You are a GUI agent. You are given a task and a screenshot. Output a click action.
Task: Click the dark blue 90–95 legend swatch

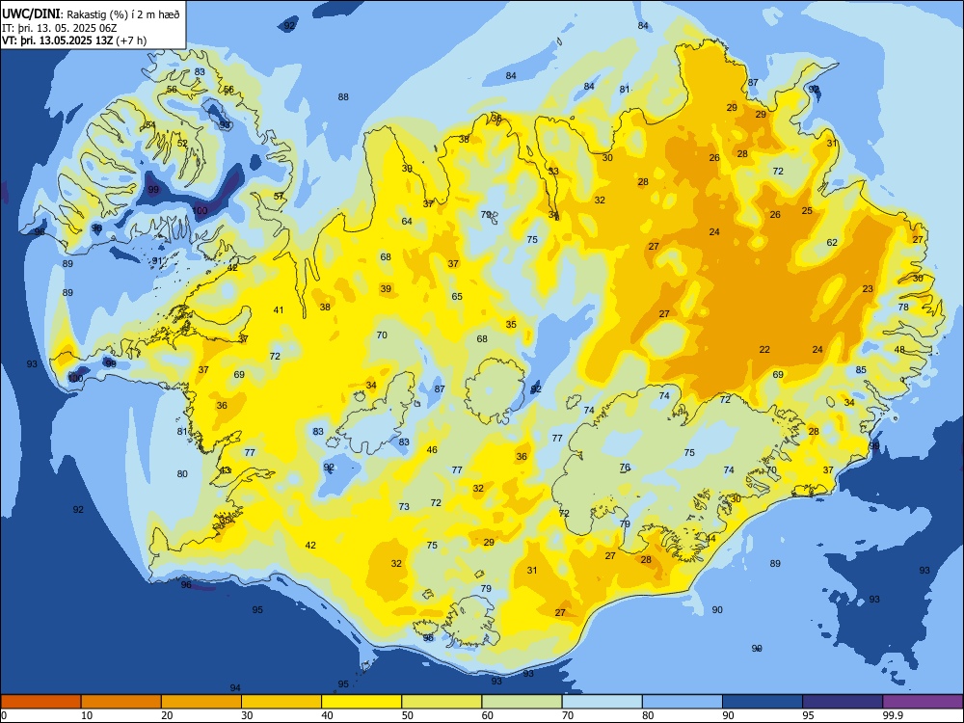(763, 702)
